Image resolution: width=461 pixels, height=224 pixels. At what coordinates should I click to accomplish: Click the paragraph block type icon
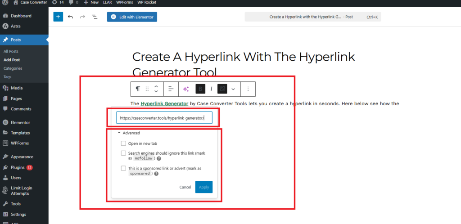pyautogui.click(x=138, y=89)
